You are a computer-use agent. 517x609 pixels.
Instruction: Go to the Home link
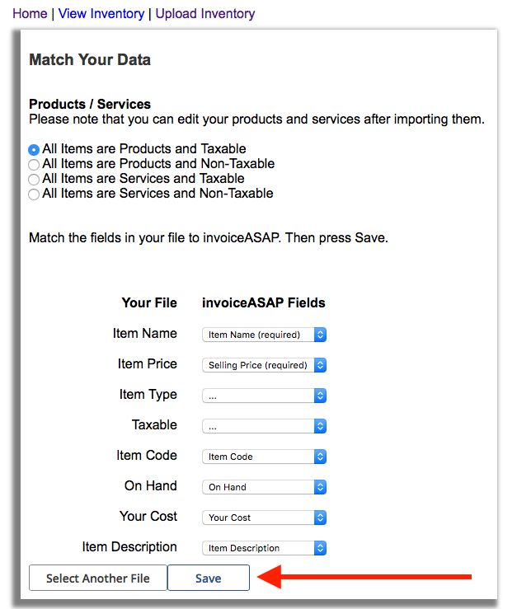pos(30,14)
